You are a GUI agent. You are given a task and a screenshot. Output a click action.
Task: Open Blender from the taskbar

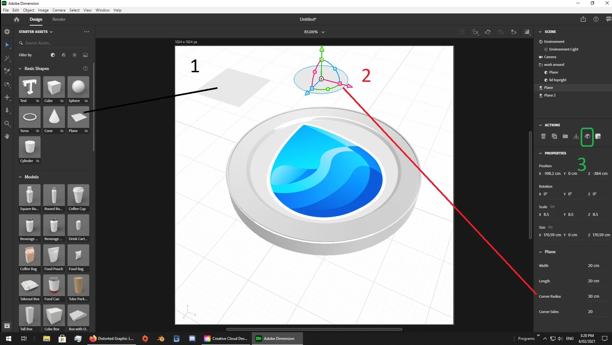[x=161, y=339]
